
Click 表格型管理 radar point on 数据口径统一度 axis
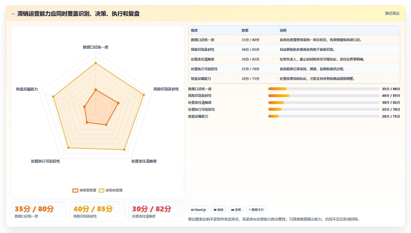pos(96,90)
